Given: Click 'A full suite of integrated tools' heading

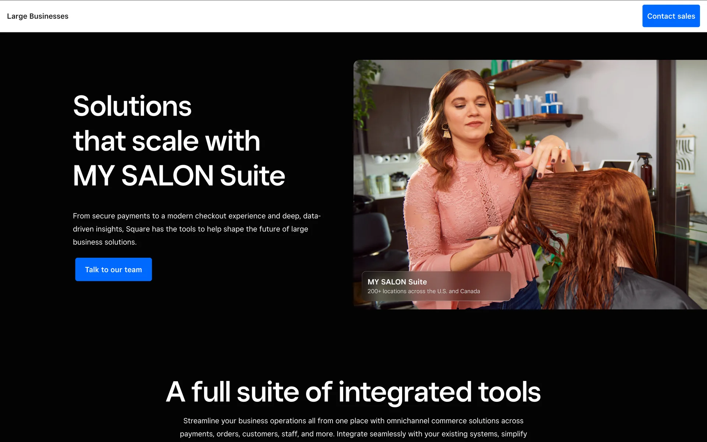Looking at the screenshot, I should click(x=353, y=392).
